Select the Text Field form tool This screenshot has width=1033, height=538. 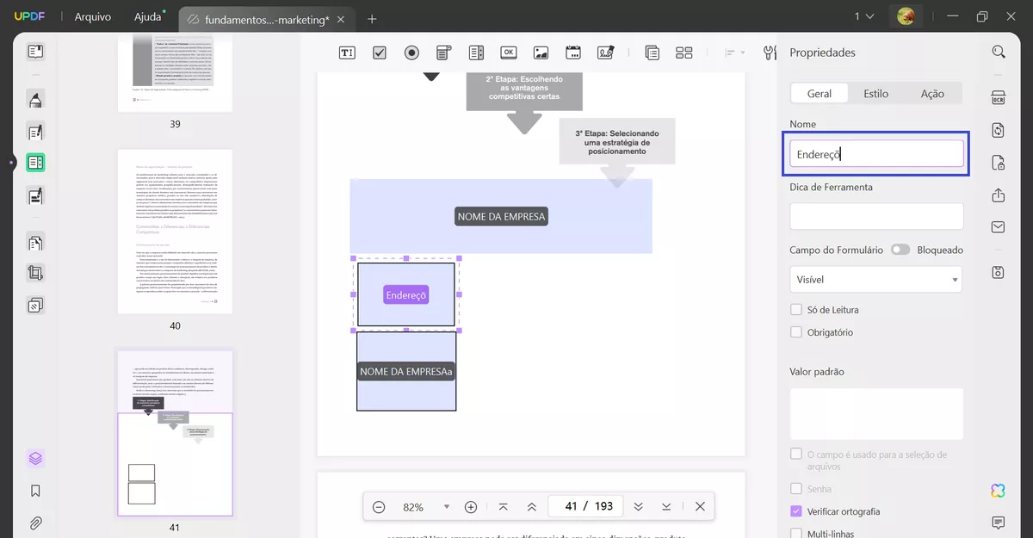coord(347,53)
